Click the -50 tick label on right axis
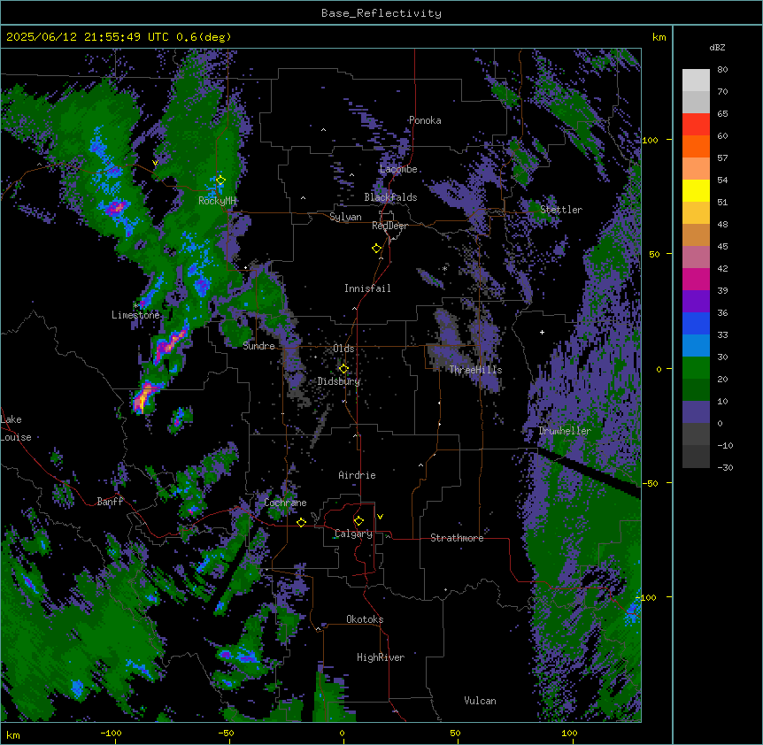This screenshot has height=745, width=763. [x=650, y=483]
